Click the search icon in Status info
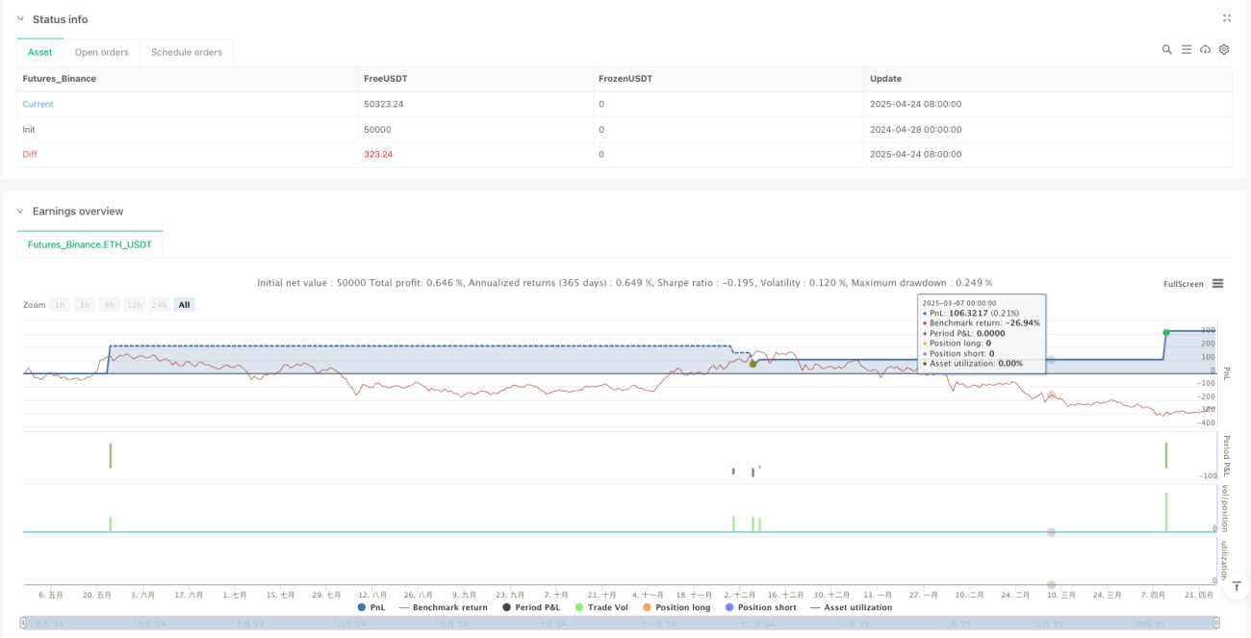Screen dimensions: 1251x638 pos(1166,49)
